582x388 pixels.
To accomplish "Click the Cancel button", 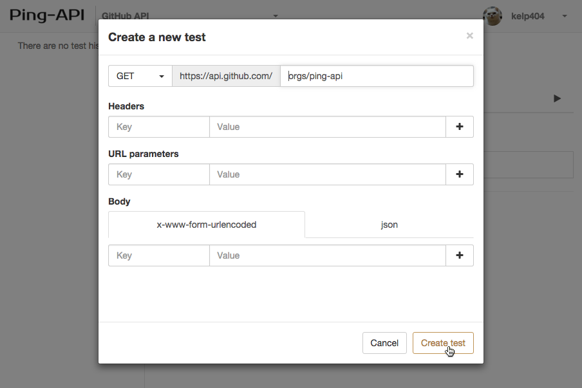I will tap(384, 343).
